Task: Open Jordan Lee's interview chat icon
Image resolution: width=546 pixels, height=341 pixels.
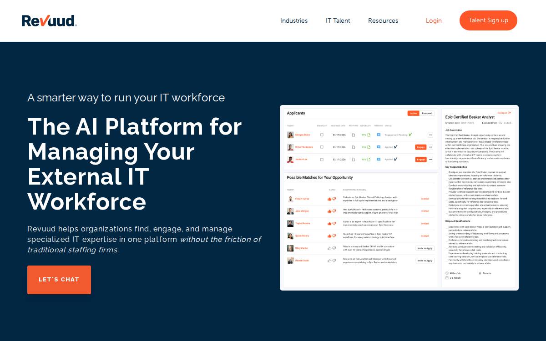Action: (x=379, y=160)
